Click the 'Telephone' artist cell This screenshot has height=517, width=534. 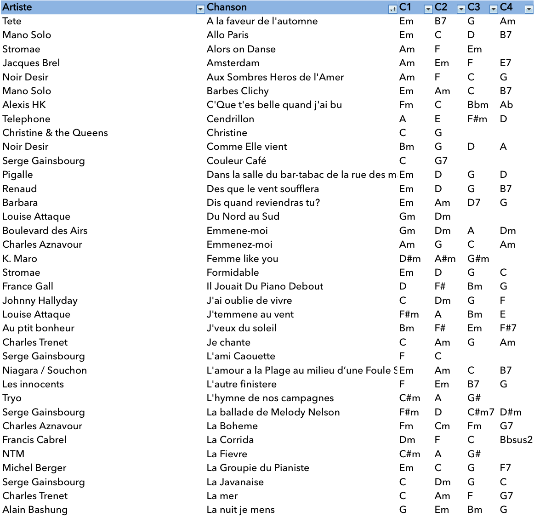click(x=26, y=119)
